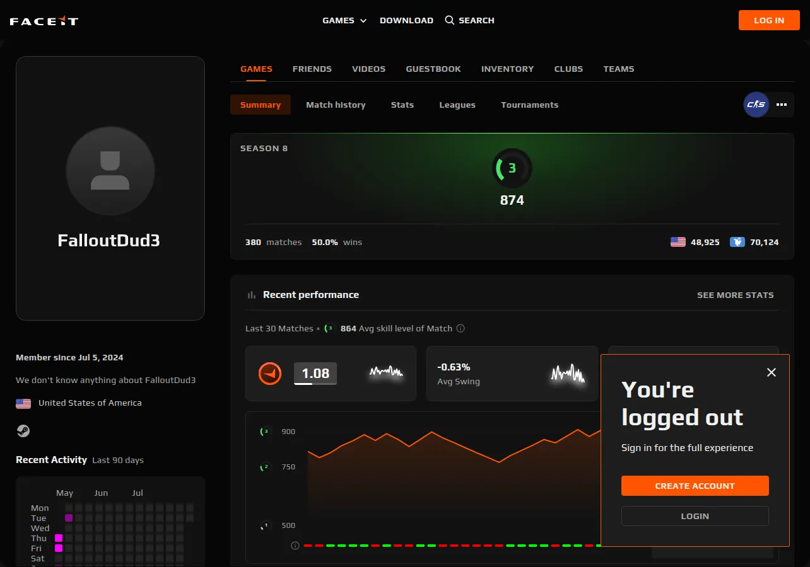
Task: Open the Tournaments sub-tab
Action: (x=530, y=105)
